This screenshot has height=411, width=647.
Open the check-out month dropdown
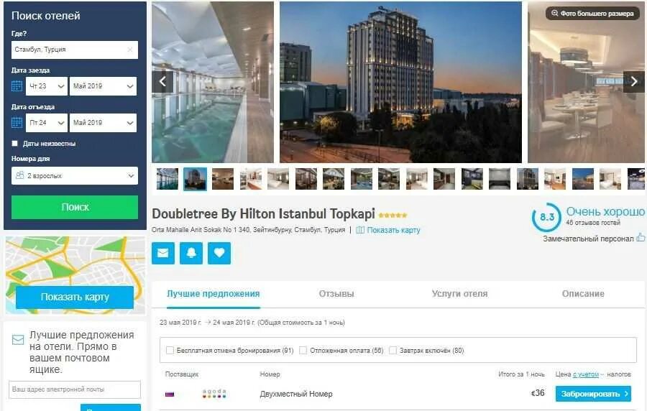103,123
